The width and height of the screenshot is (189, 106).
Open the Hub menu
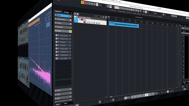[117, 1]
